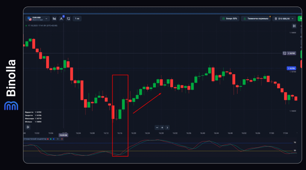Click the 1.16743 price level marker
The height and width of the screenshot is (170, 306).
coord(291,53)
